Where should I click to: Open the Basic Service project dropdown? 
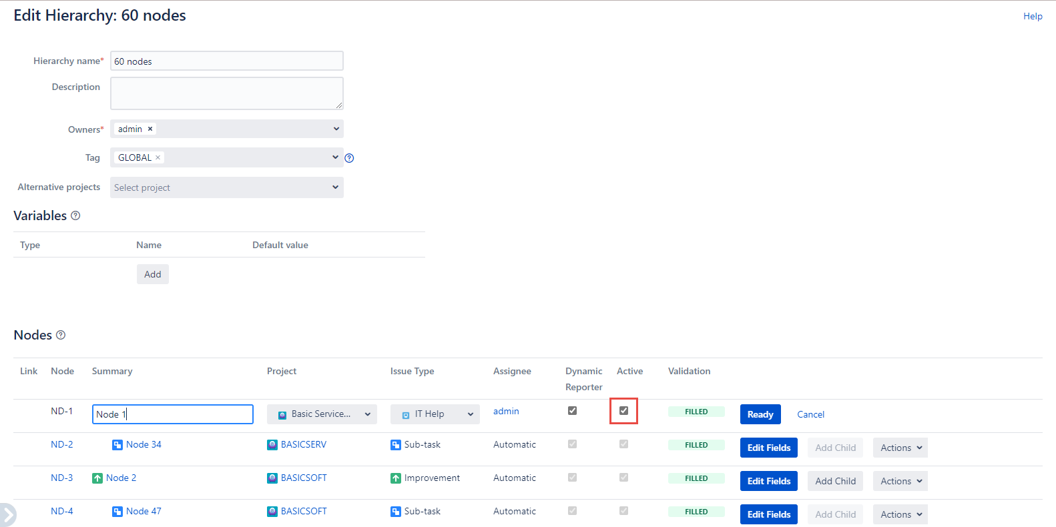(x=322, y=414)
